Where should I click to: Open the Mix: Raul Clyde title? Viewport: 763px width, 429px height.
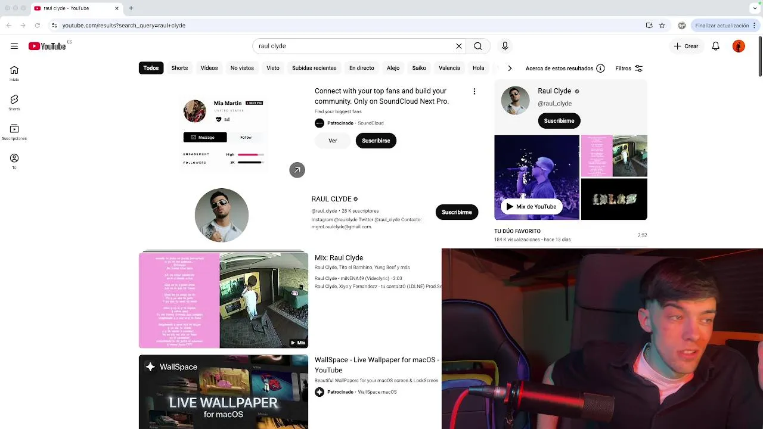coord(339,257)
